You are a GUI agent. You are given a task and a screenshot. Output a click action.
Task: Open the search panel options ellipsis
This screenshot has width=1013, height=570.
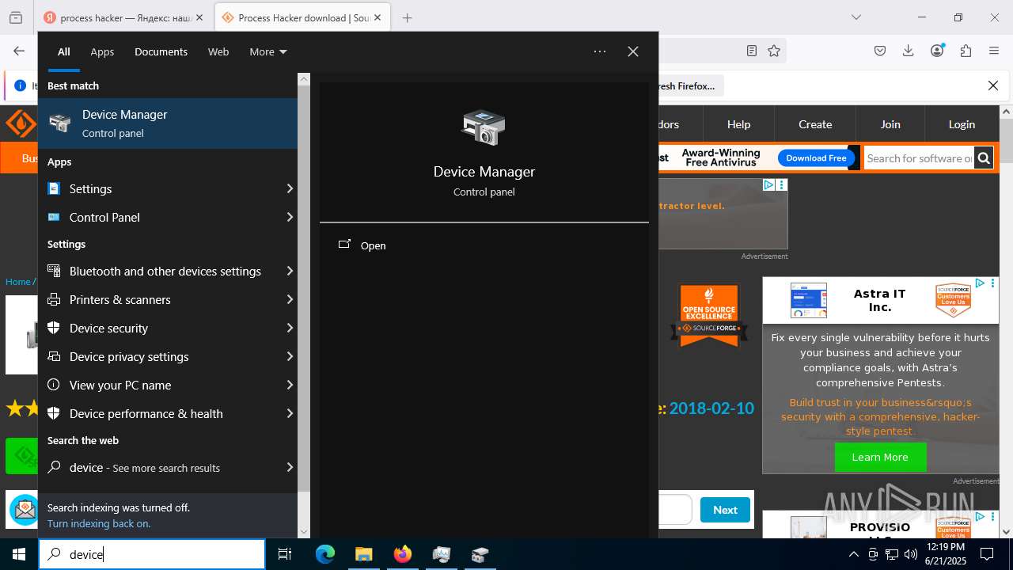pos(600,51)
